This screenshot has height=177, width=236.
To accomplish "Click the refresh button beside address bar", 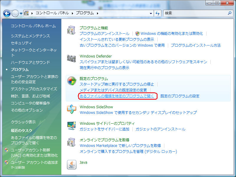I will [x=158, y=13].
